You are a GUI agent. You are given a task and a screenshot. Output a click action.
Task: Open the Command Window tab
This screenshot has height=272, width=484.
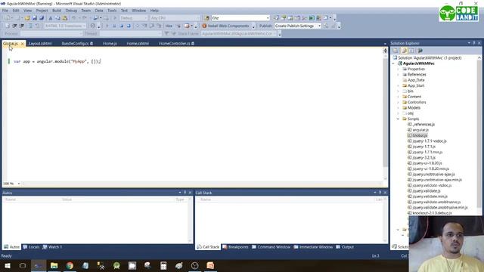click(x=271, y=247)
